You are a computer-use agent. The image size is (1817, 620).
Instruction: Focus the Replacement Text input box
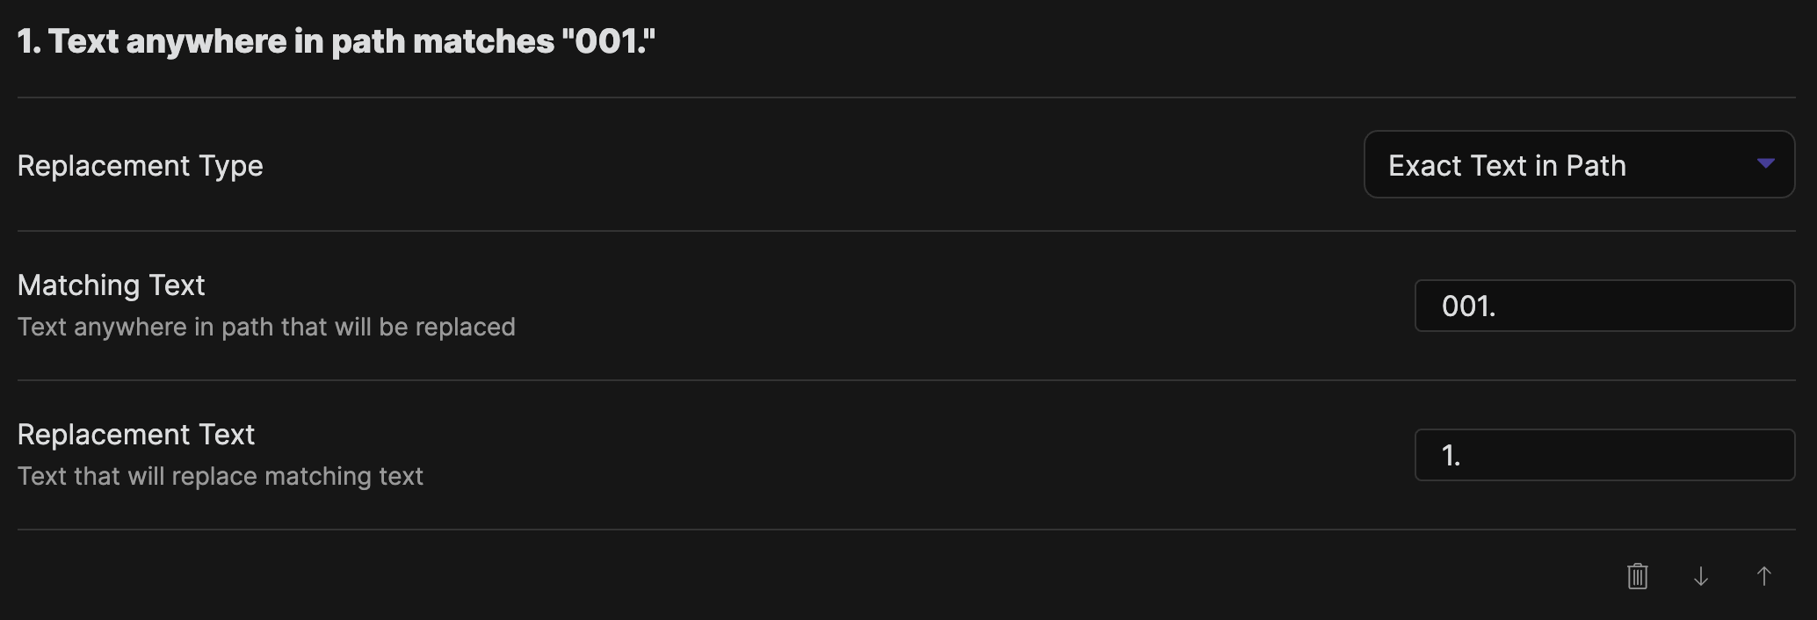coord(1604,455)
